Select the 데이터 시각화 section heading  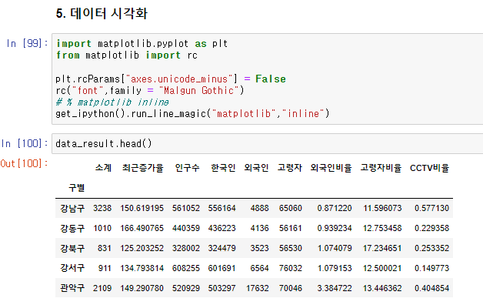[x=102, y=14]
